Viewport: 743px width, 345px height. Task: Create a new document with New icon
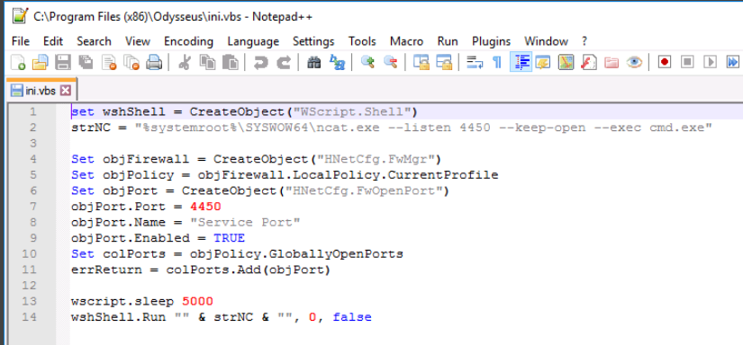point(18,62)
